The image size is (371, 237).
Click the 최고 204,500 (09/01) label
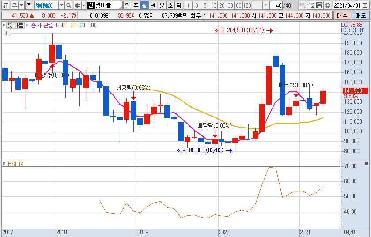[239, 30]
